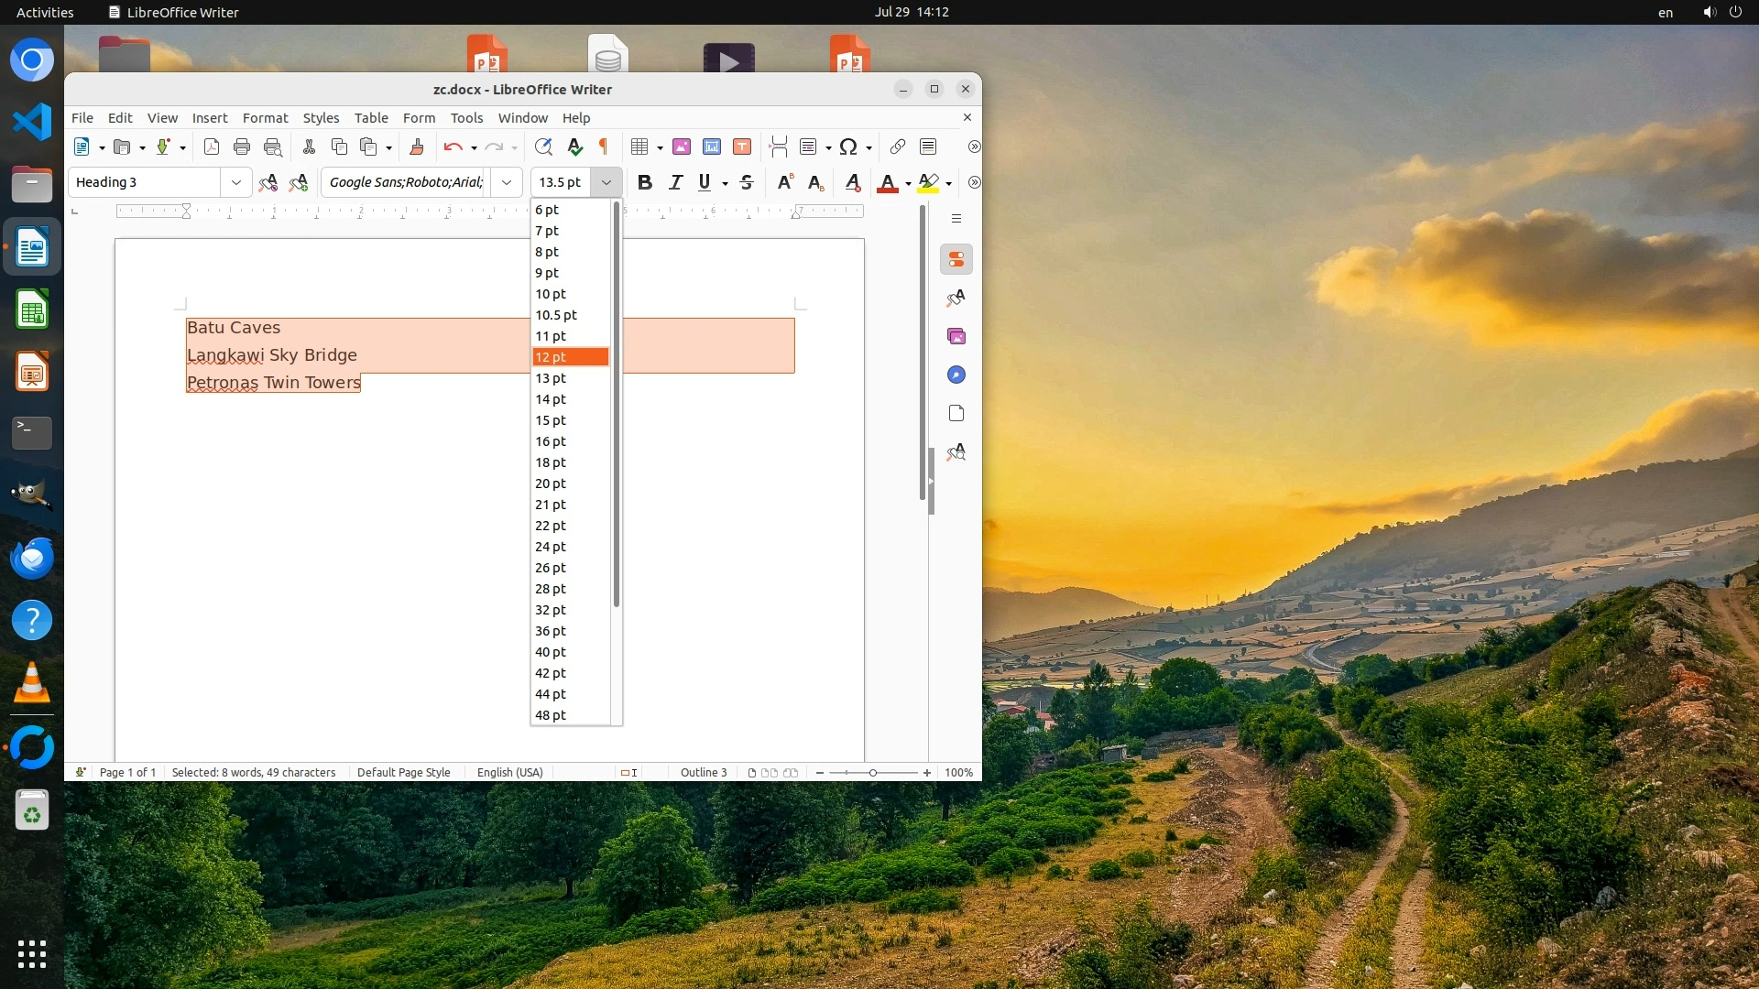
Task: Click the Insert Table icon
Action: (x=639, y=147)
